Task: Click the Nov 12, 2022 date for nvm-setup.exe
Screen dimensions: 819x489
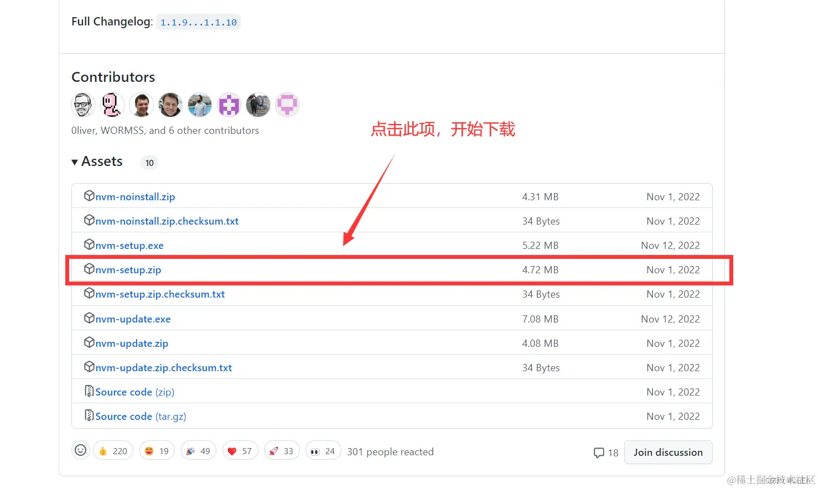Action: click(670, 246)
